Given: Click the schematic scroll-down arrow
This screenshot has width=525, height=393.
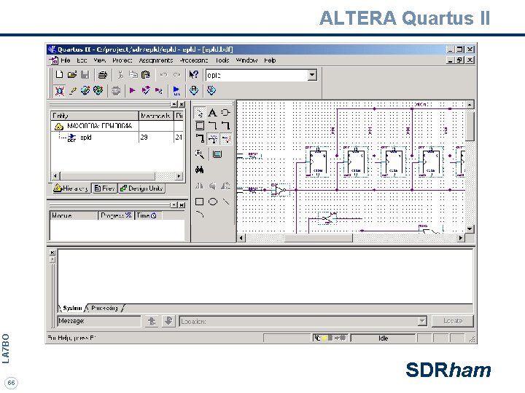Looking at the screenshot, I should click(x=470, y=229).
